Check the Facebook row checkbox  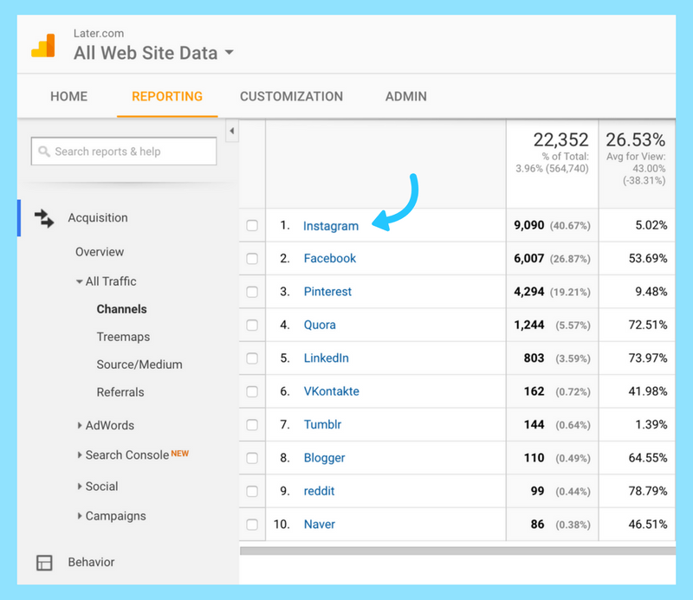pyautogui.click(x=252, y=259)
